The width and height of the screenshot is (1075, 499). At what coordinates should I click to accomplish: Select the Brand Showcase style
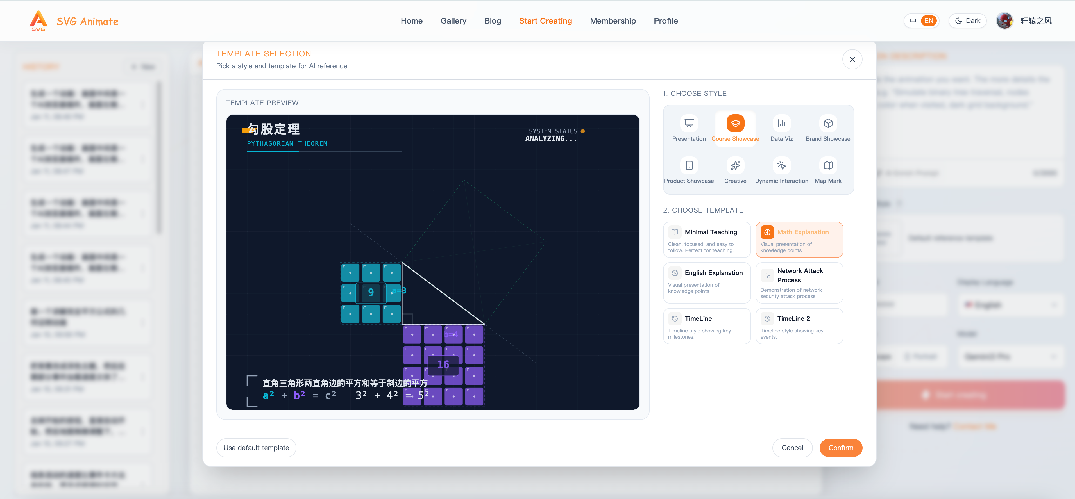tap(828, 128)
